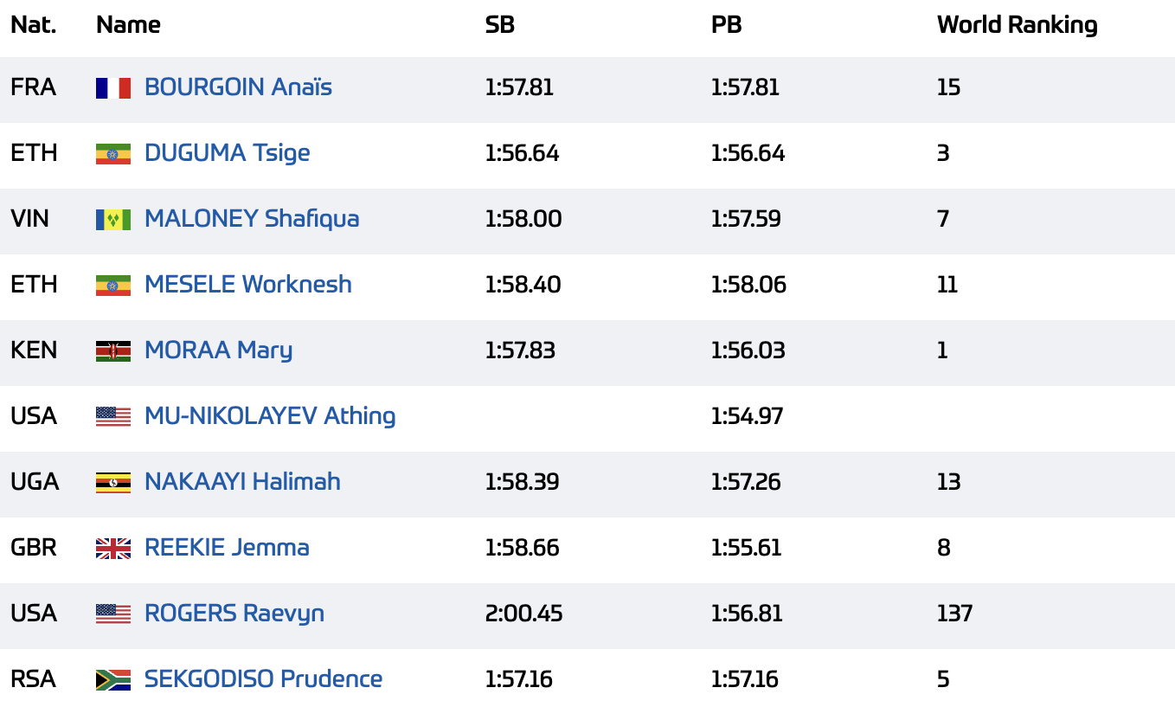This screenshot has height=707, width=1175.
Task: Open SEKGODISO Prudence profile link
Action: tap(263, 679)
